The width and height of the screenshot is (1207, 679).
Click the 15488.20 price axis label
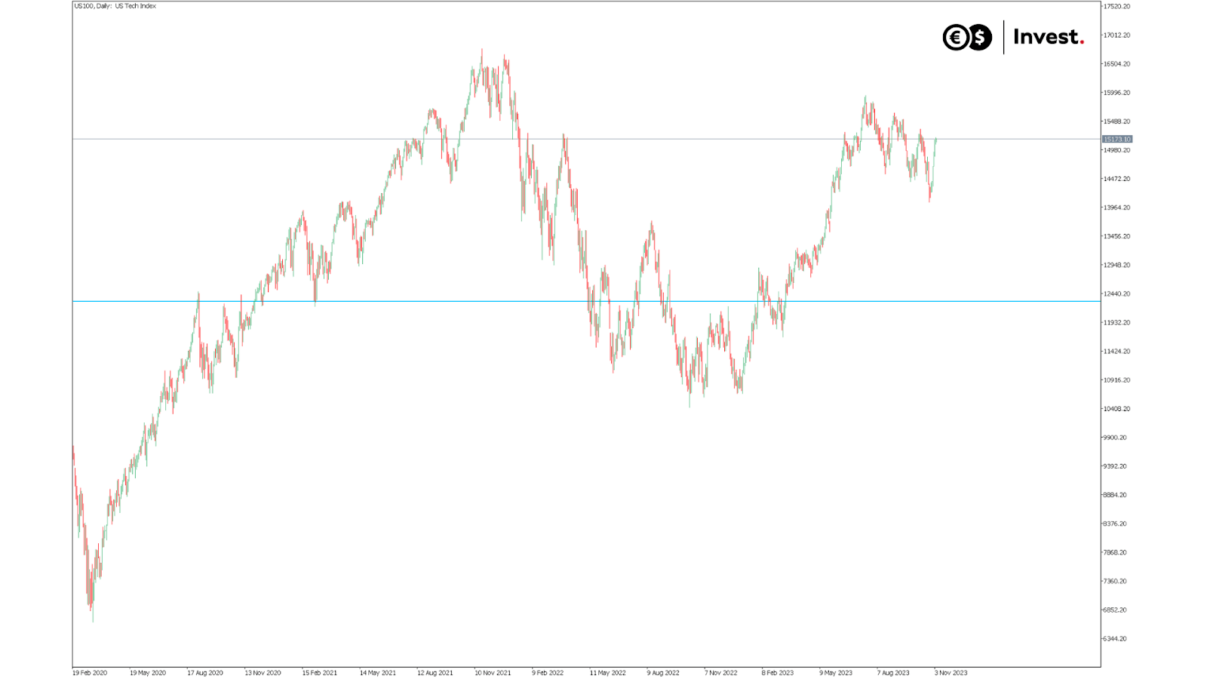1116,121
